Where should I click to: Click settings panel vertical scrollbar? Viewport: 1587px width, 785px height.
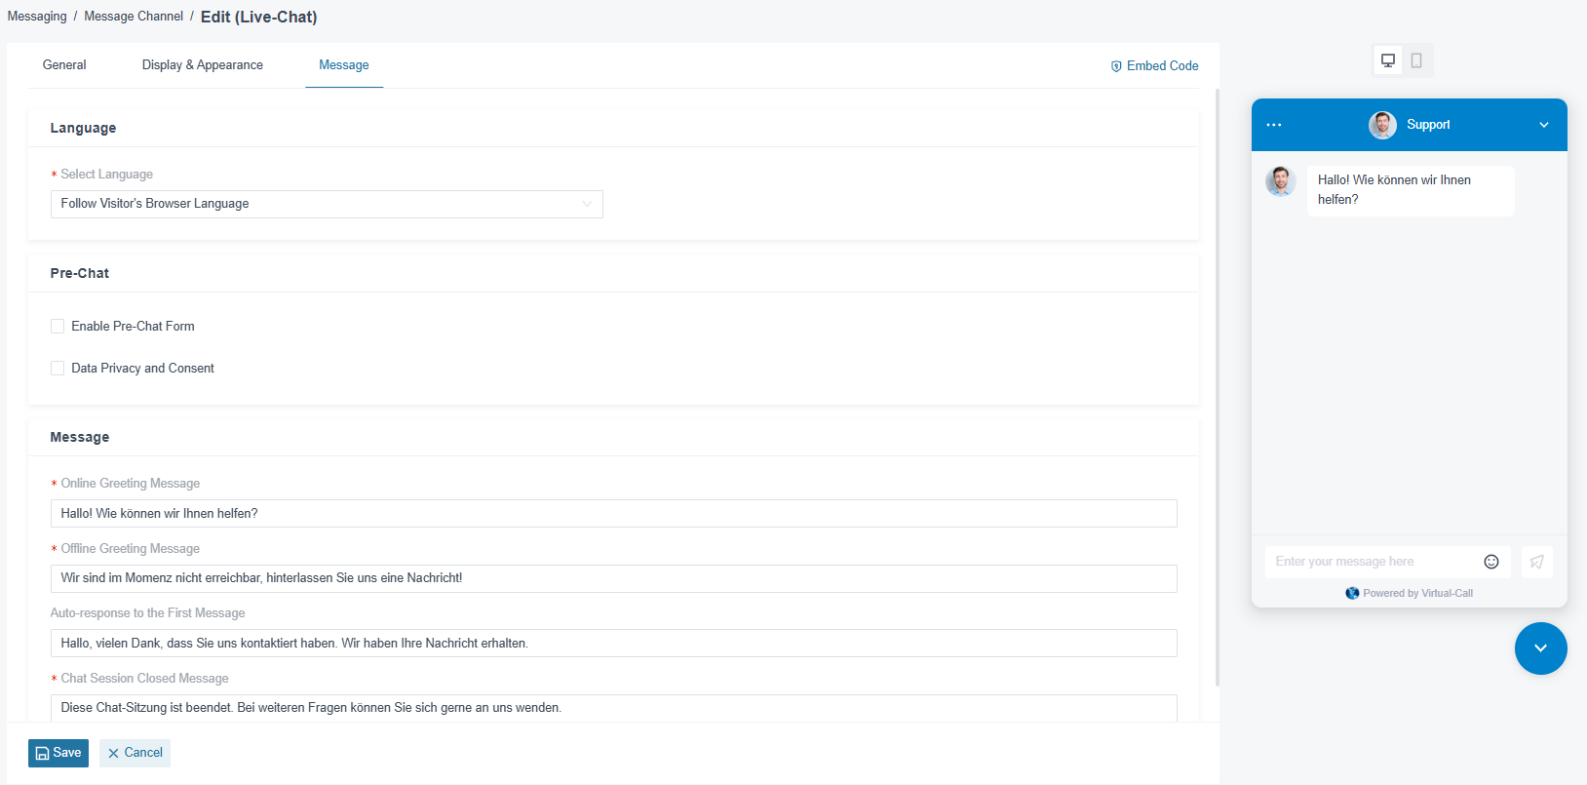[1218, 387]
